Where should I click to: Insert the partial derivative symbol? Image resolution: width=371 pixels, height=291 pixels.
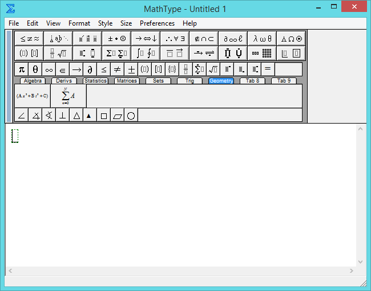(90, 69)
